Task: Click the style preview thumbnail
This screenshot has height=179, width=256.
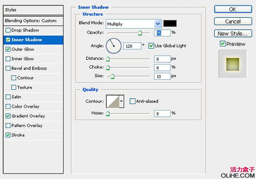Action: tap(233, 64)
